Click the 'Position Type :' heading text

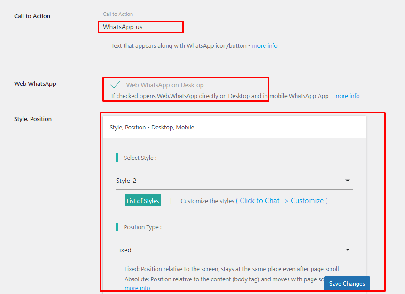142,227
